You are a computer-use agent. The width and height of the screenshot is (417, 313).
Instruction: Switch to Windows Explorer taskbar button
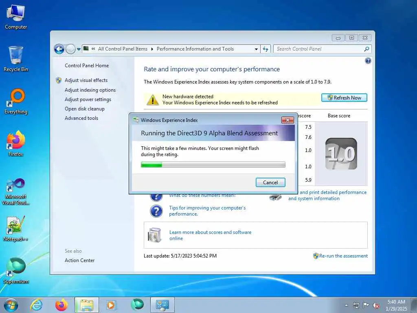coord(87,305)
